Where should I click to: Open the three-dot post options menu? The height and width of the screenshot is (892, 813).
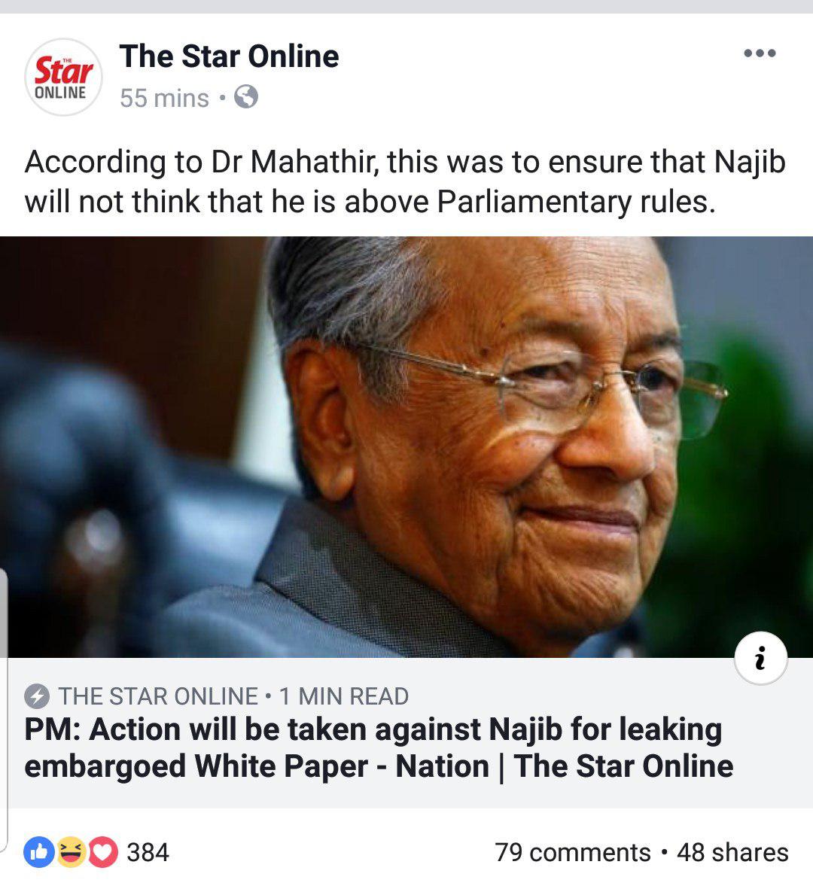point(760,53)
